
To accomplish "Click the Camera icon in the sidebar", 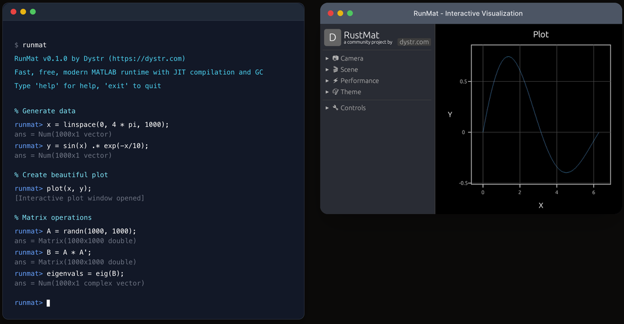I will point(336,59).
